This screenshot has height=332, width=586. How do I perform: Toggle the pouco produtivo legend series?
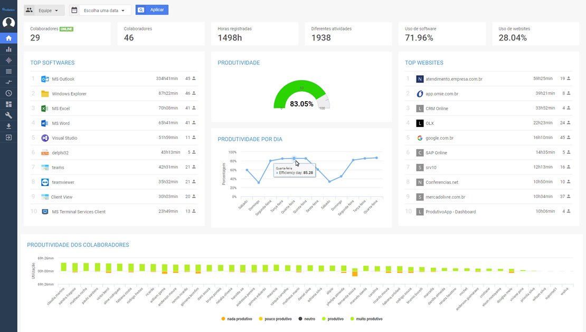tap(275, 319)
